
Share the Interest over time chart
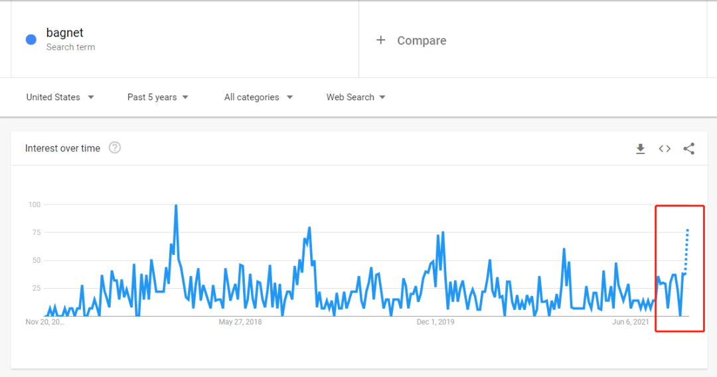pos(688,149)
